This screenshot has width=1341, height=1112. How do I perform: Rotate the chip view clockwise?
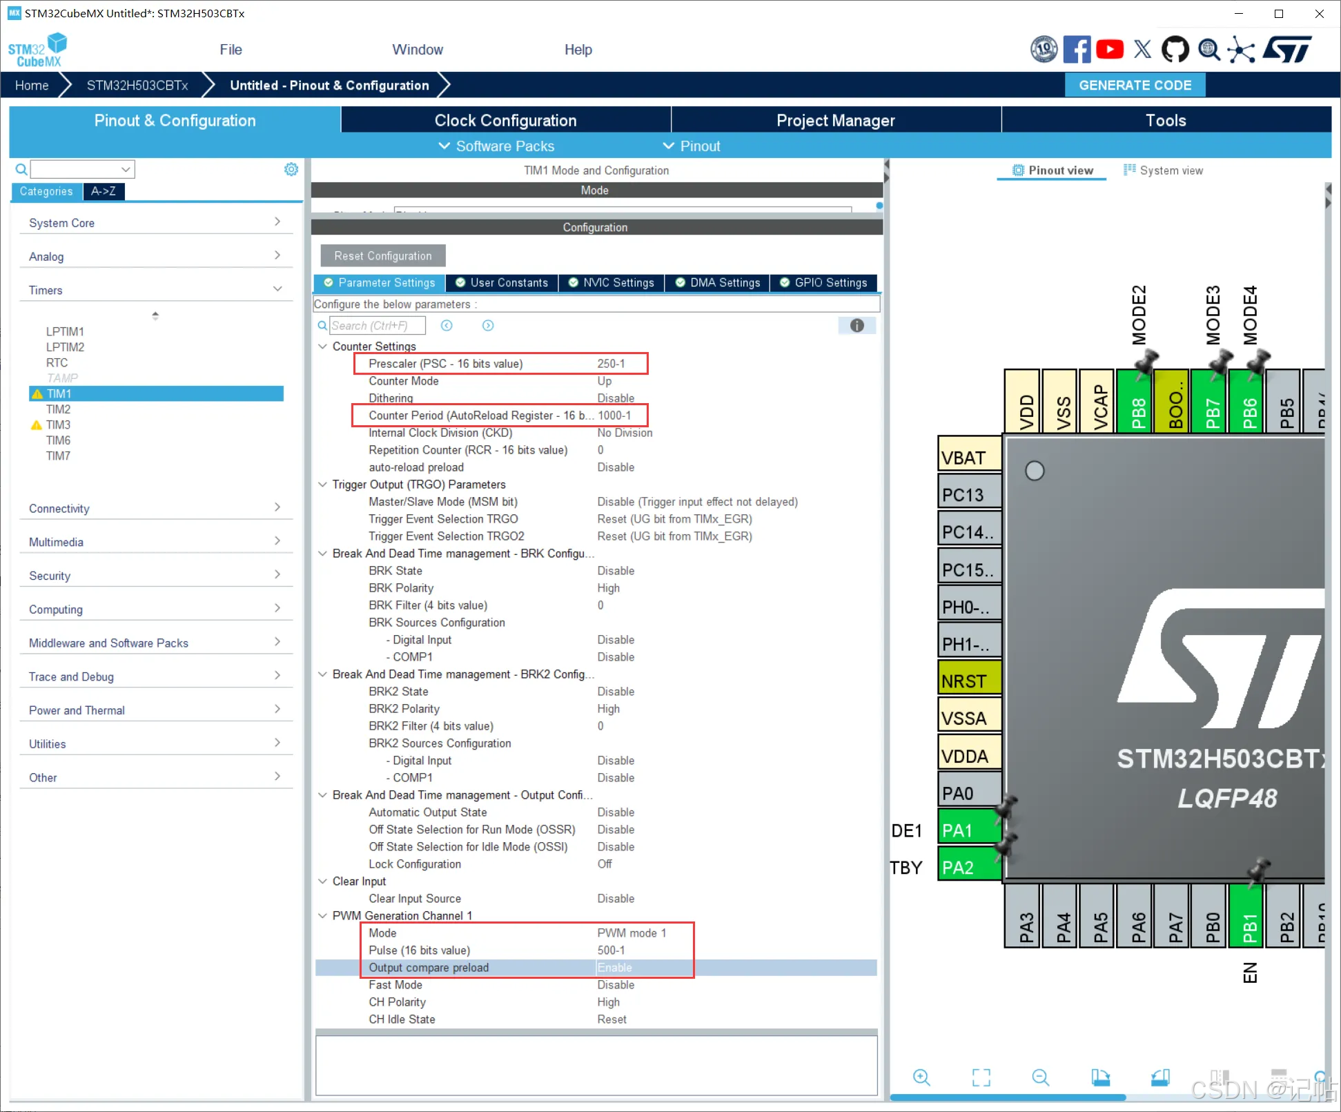(1101, 1077)
